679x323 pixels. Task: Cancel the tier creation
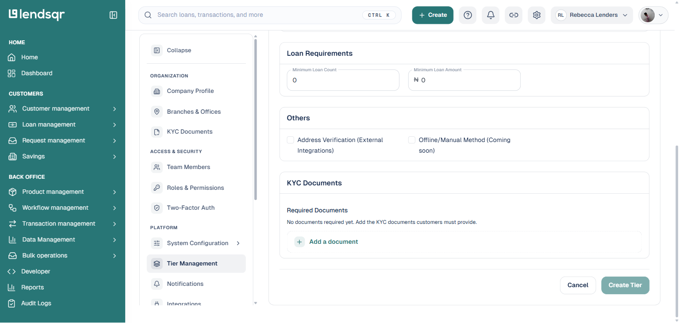click(578, 285)
